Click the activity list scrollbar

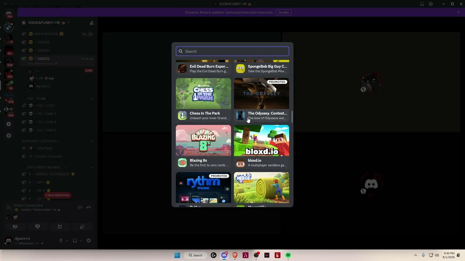pyautogui.click(x=292, y=116)
